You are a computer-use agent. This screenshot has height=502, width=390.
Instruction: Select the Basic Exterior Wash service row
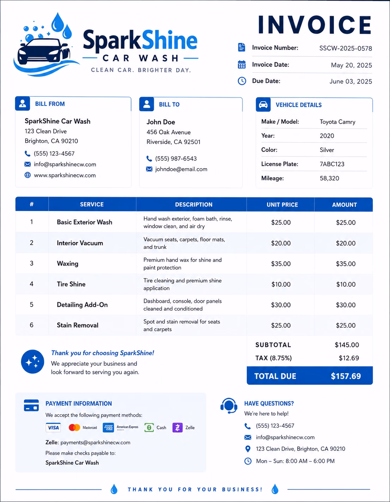pyautogui.click(x=194, y=222)
